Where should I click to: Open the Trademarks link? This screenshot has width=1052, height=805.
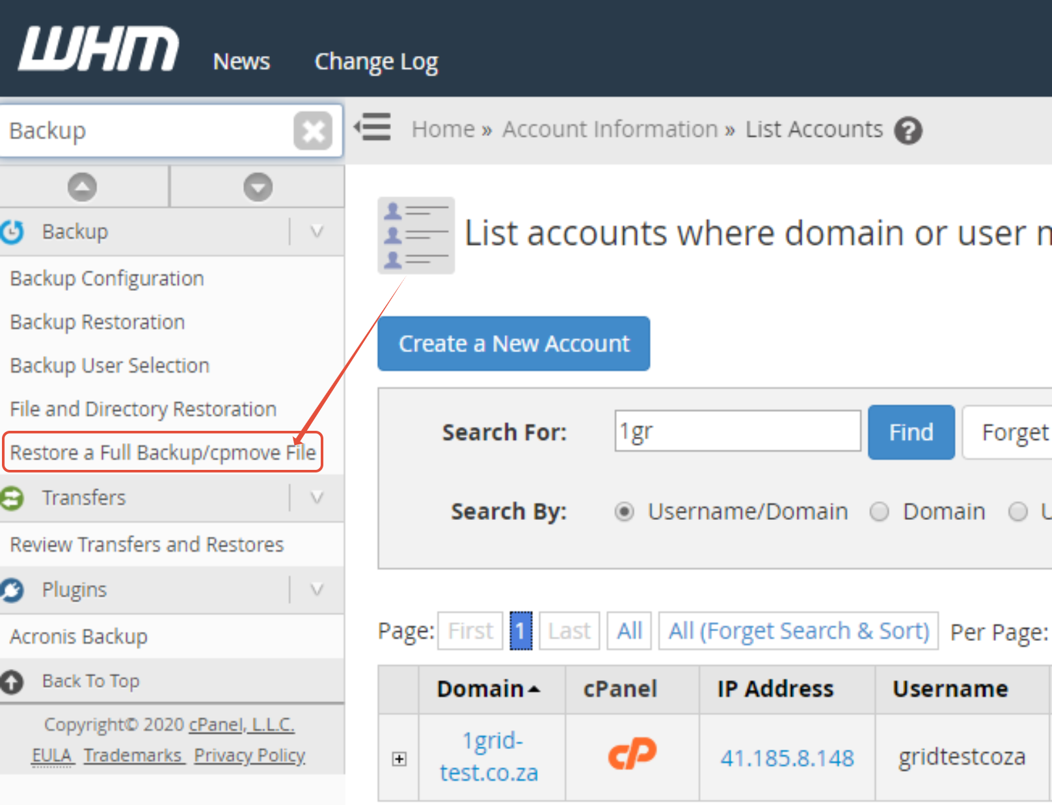pos(133,756)
